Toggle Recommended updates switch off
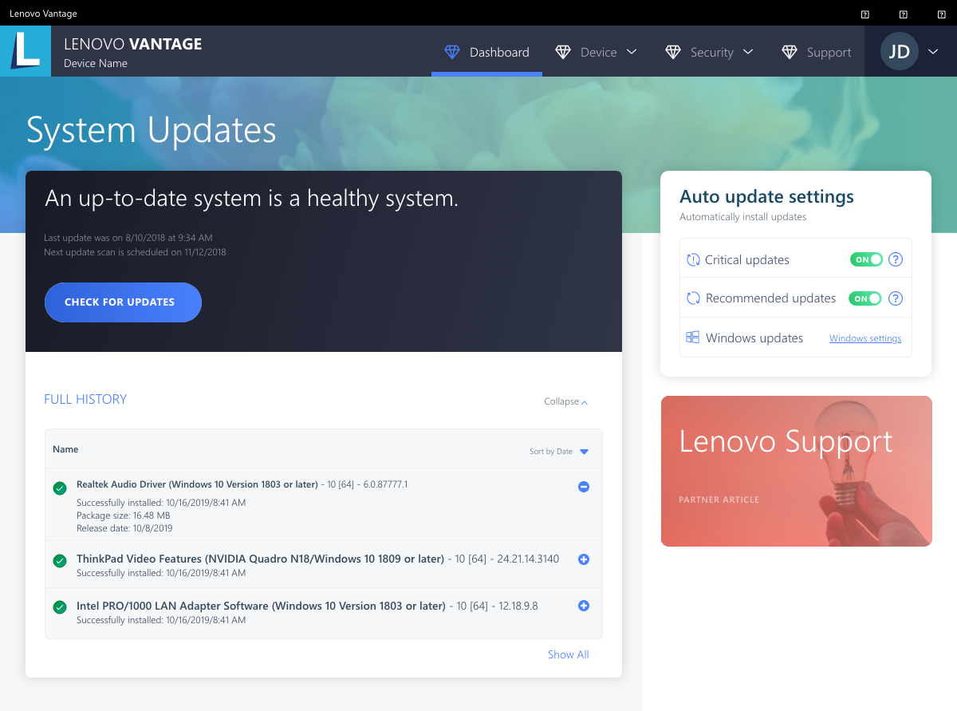Viewport: 957px width, 711px height. tap(865, 298)
